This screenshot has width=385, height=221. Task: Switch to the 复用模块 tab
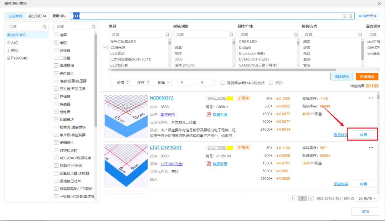(59, 16)
